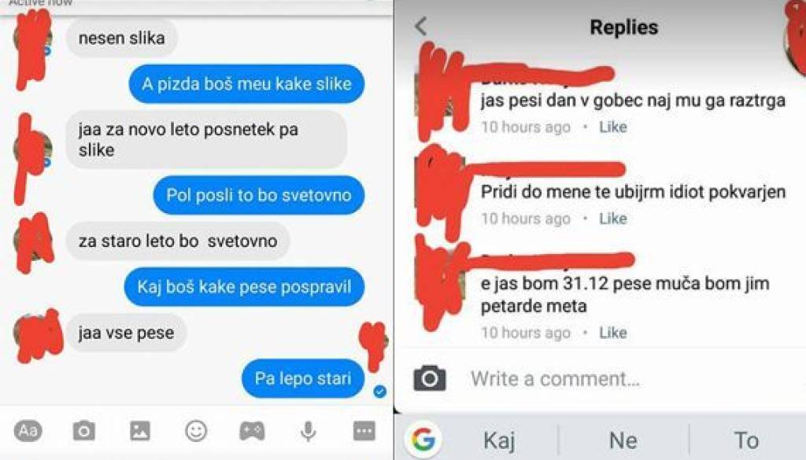Open the more options three-dots icon

coord(364,431)
